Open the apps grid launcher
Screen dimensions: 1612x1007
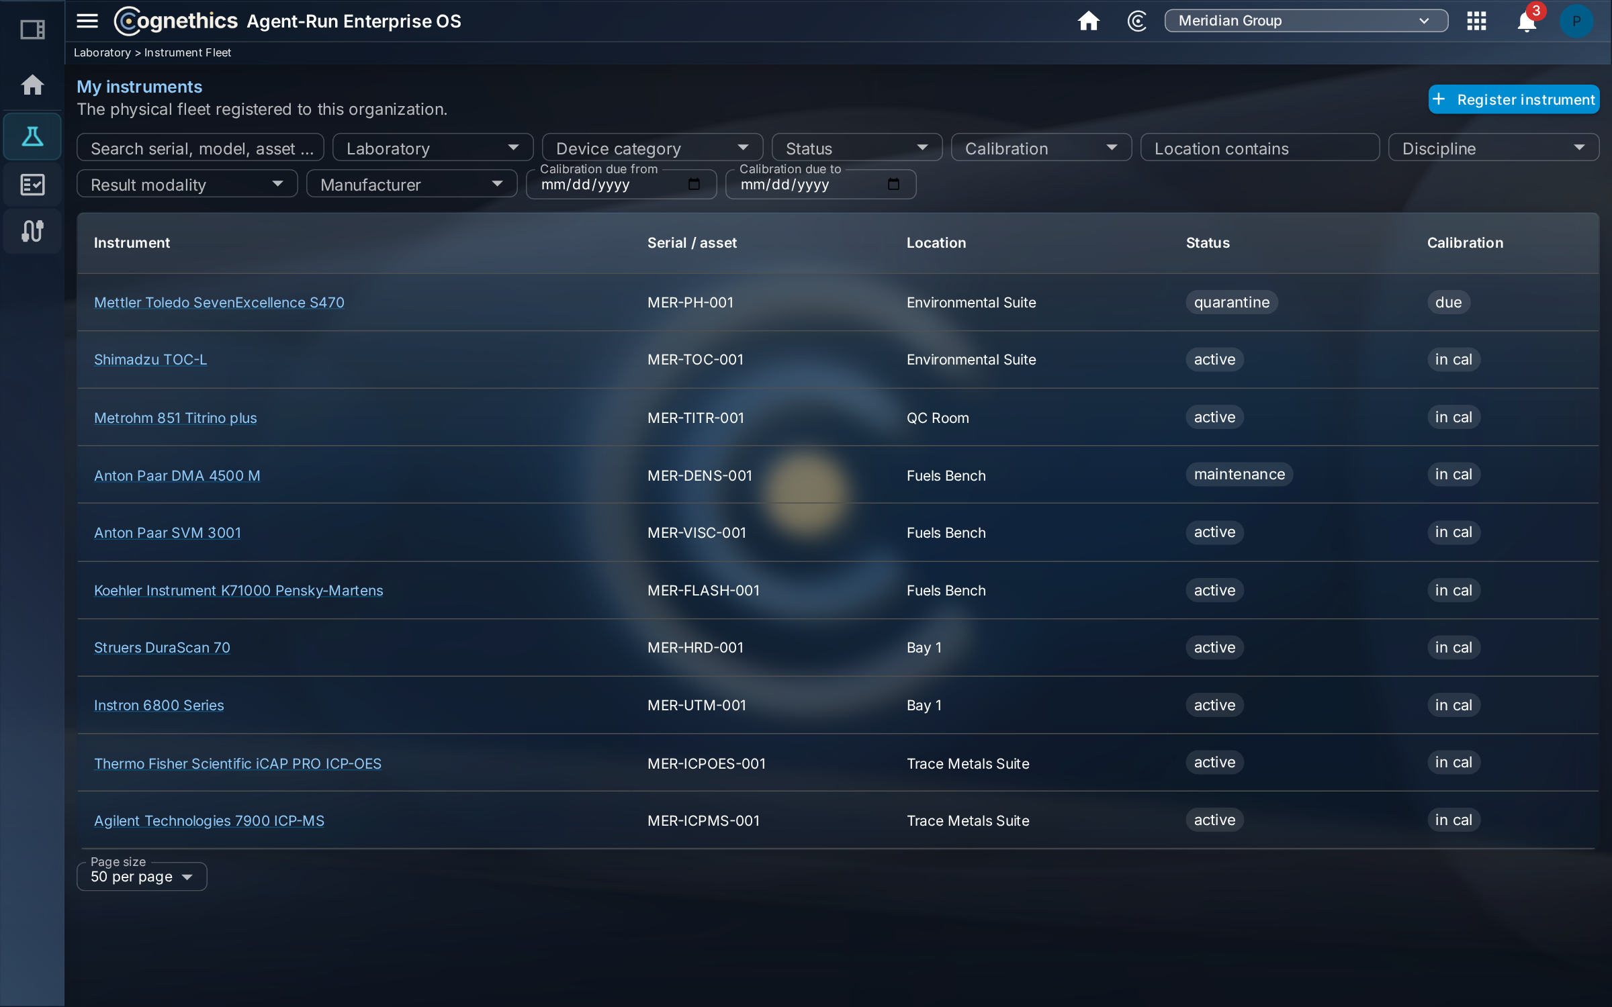[1476, 21]
